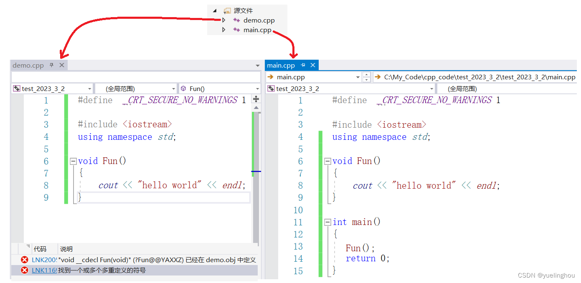Screen dimensions: 581x283
Task: Pin the demo.cpp tab
Action: point(52,65)
